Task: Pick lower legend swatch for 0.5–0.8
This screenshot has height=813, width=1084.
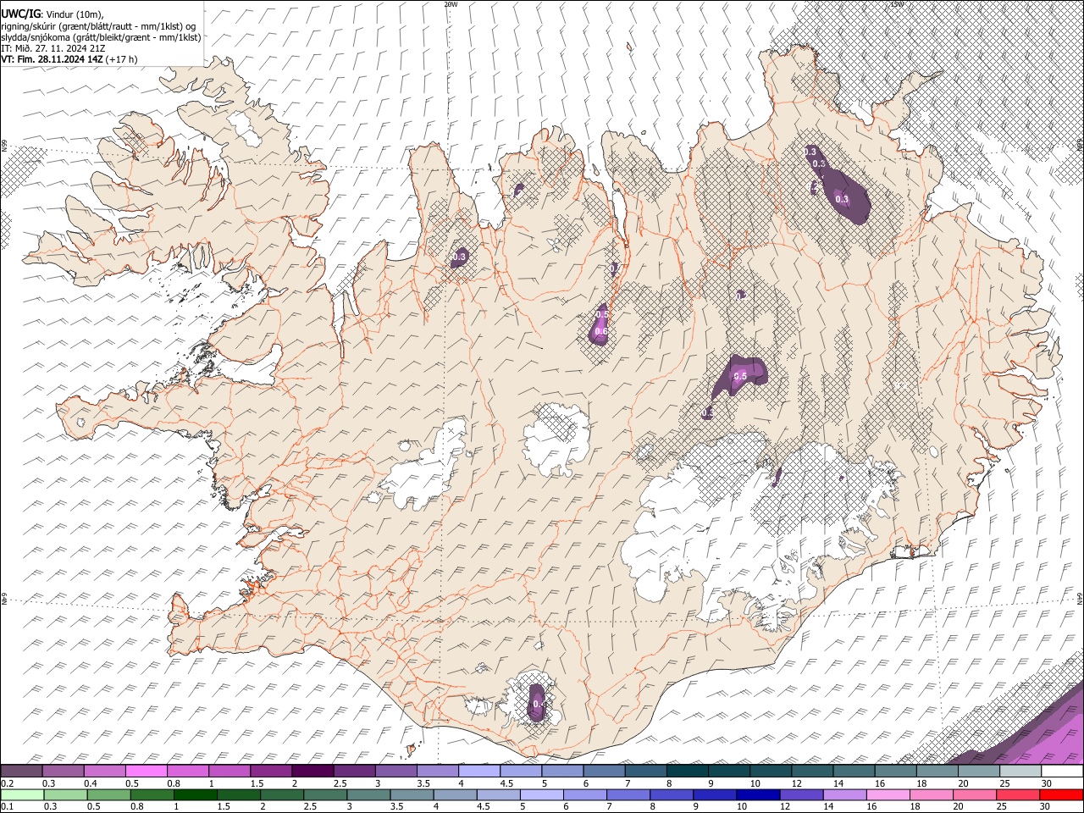Action: click(109, 794)
